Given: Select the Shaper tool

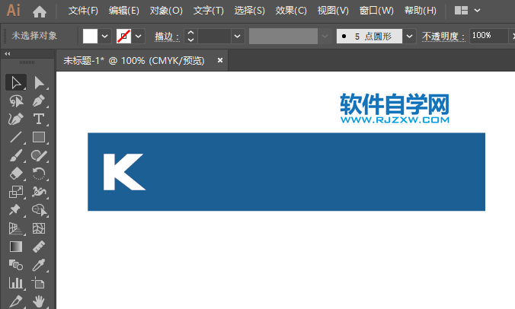Looking at the screenshot, I should point(39,155).
